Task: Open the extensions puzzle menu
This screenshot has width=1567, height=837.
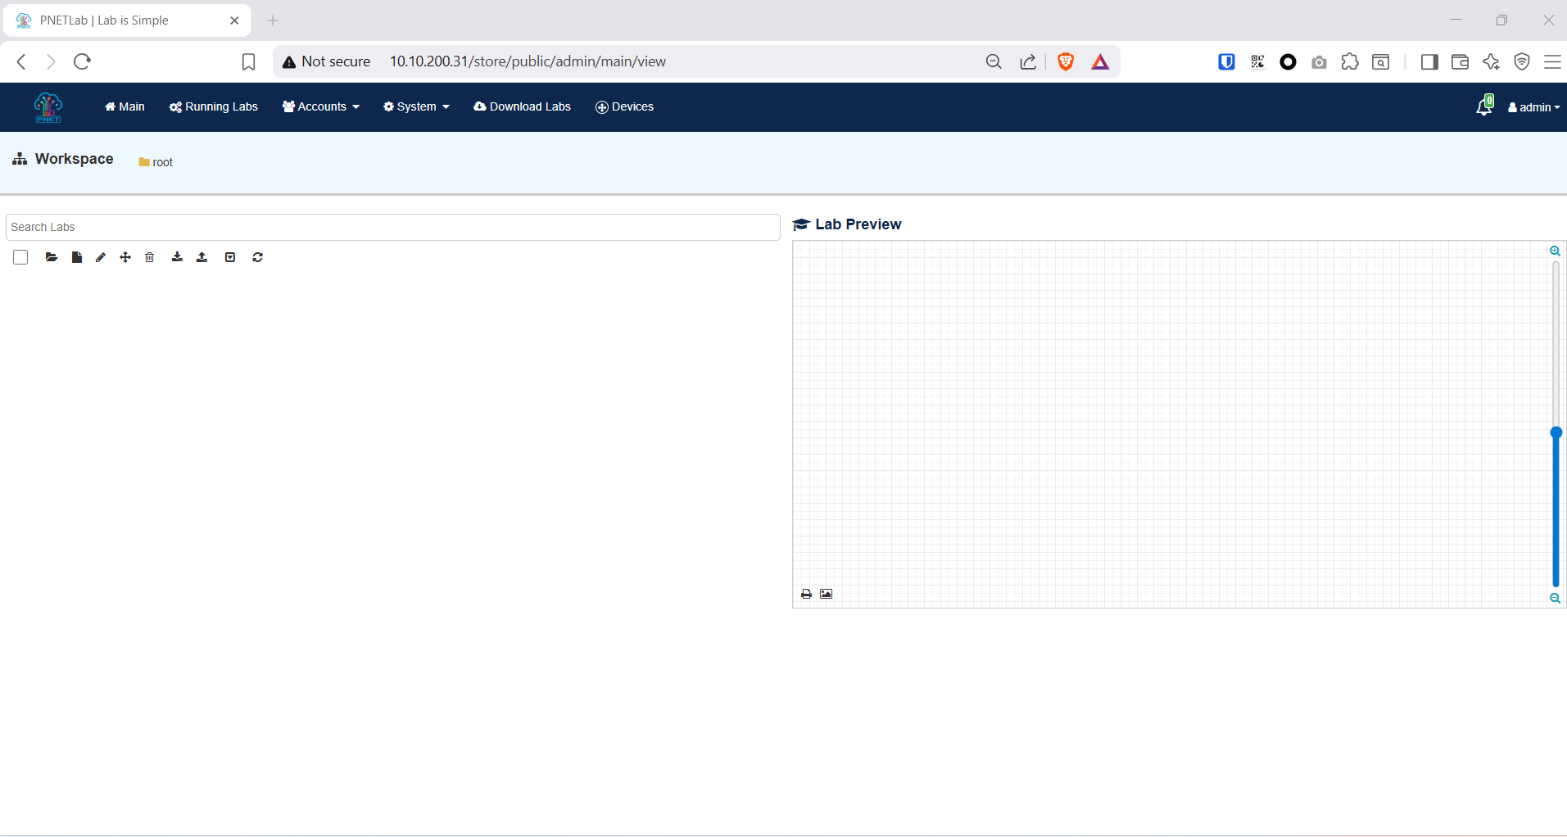Action: point(1350,61)
